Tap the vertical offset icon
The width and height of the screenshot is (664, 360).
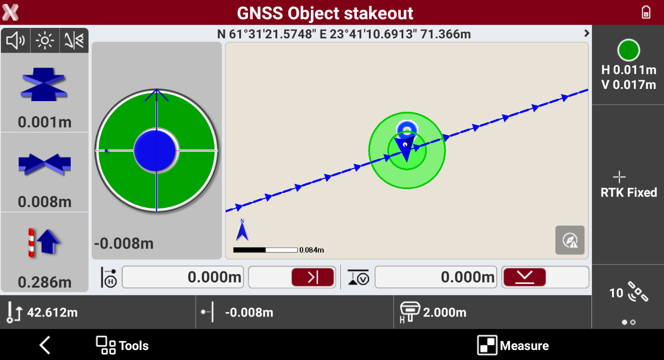[358, 278]
